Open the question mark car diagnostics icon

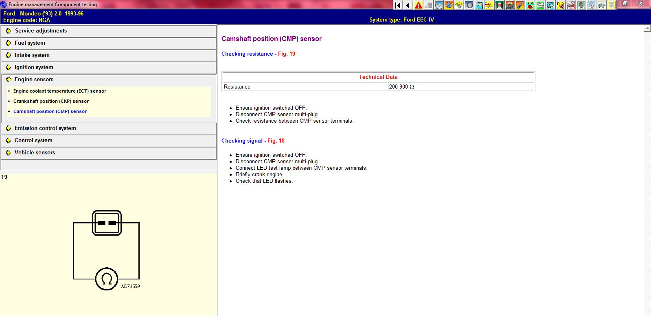pos(561,5)
